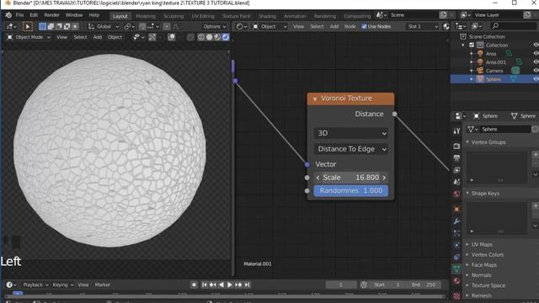The height and width of the screenshot is (303, 539).
Task: Open Modifiers properties wrench icon
Action: point(456,221)
